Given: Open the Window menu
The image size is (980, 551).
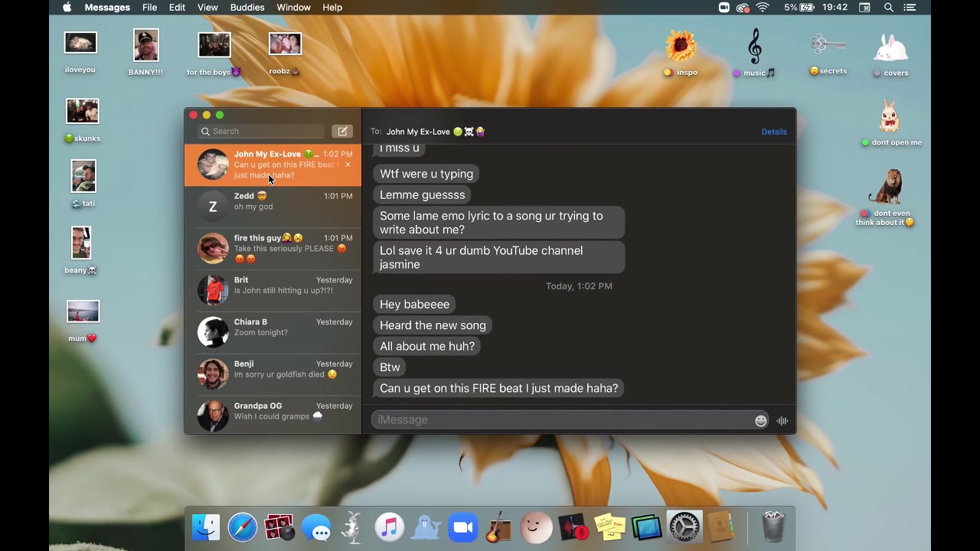Looking at the screenshot, I should pyautogui.click(x=293, y=7).
